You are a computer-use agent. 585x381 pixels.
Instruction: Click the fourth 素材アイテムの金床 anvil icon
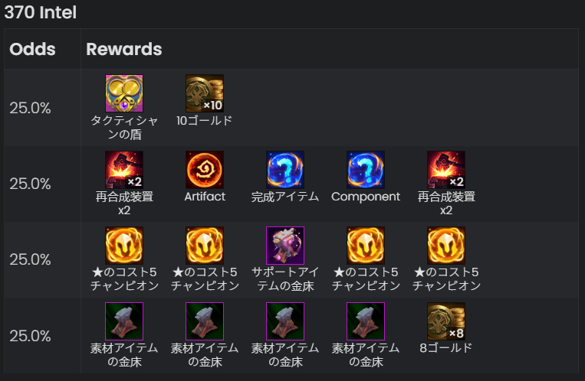pos(366,321)
